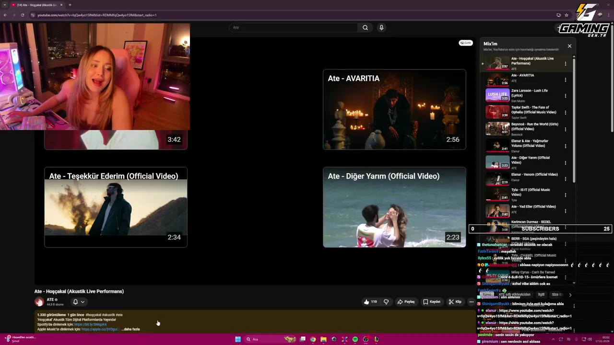Open options for Ate - Yad Eller playlist item

click(x=565, y=211)
